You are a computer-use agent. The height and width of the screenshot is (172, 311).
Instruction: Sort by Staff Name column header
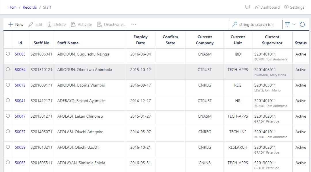point(68,43)
